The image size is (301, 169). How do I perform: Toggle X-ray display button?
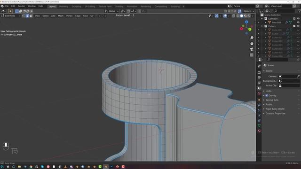233,16
